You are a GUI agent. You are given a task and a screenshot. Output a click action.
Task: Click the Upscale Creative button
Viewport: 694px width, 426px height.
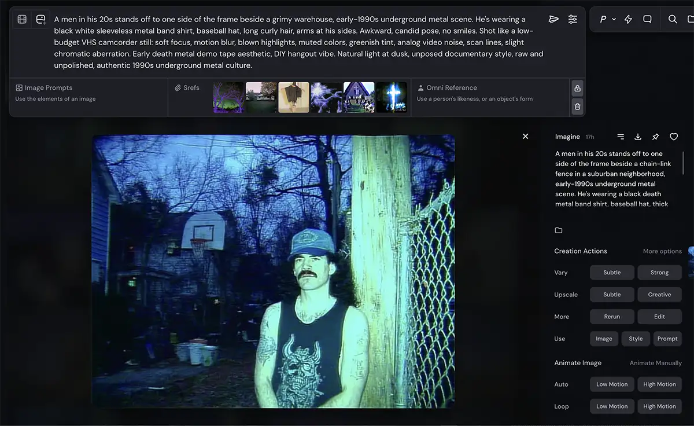[x=659, y=295]
